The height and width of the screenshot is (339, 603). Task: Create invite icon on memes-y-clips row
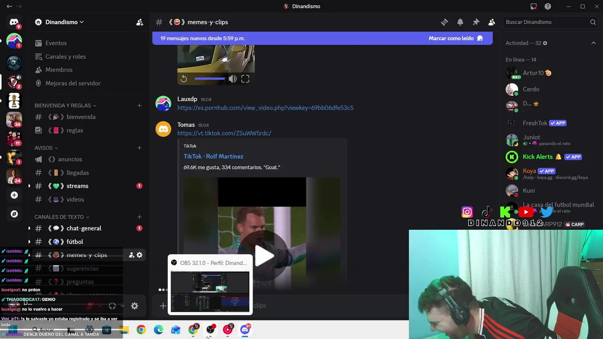(x=131, y=255)
